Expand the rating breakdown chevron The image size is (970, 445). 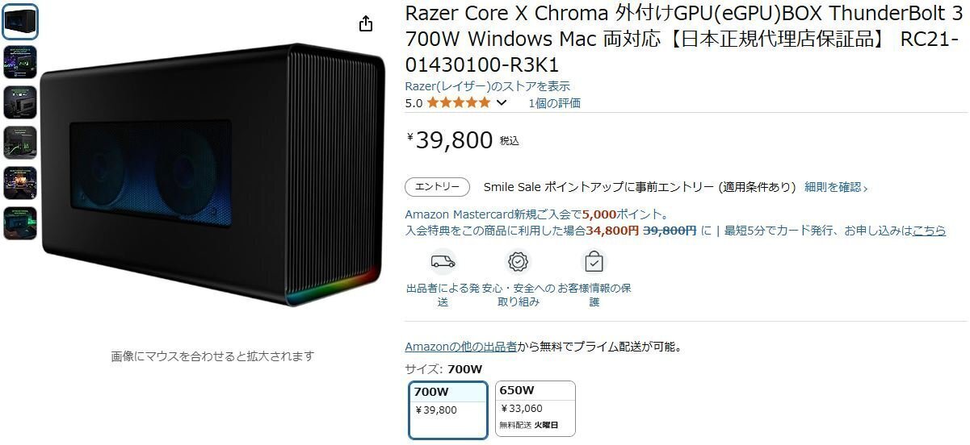coord(501,102)
